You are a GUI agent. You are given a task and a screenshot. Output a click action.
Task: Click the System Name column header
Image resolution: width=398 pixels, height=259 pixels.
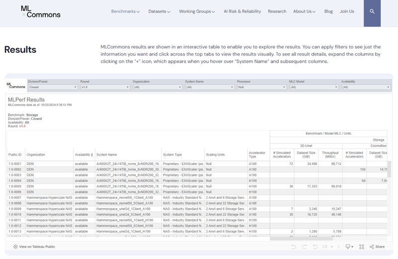coord(106,155)
